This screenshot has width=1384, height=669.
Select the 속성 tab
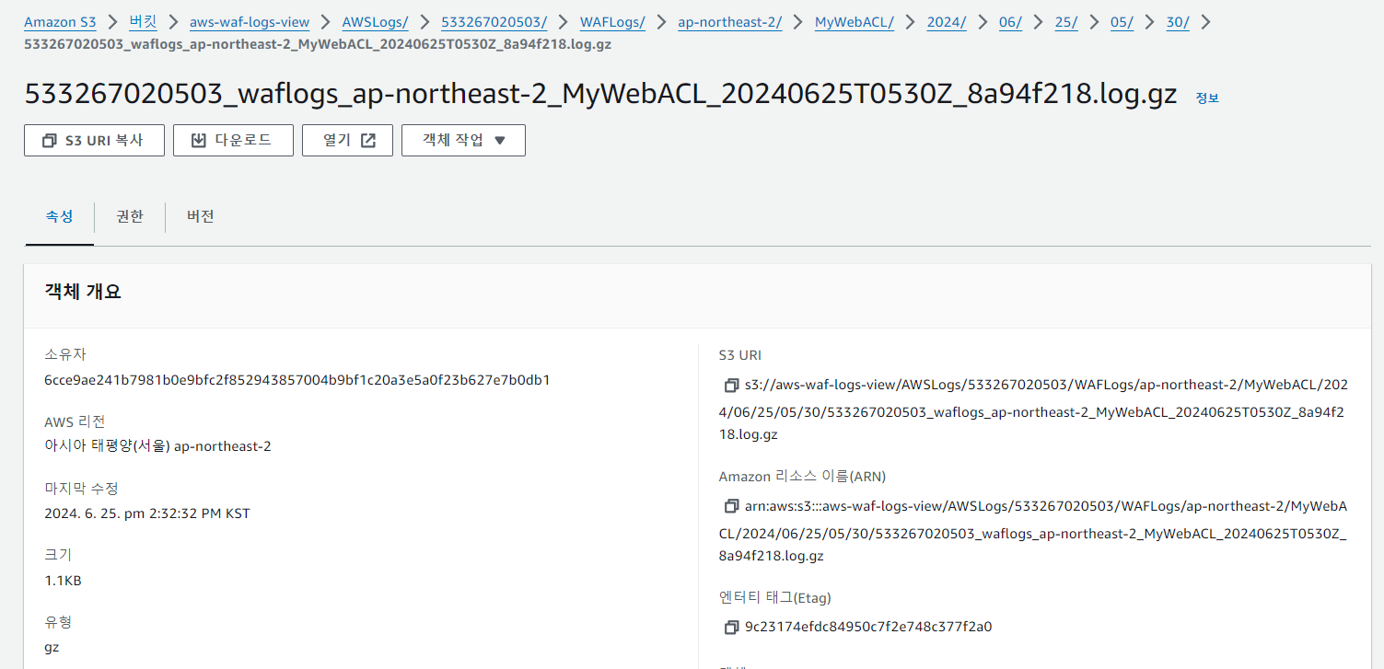click(x=60, y=217)
